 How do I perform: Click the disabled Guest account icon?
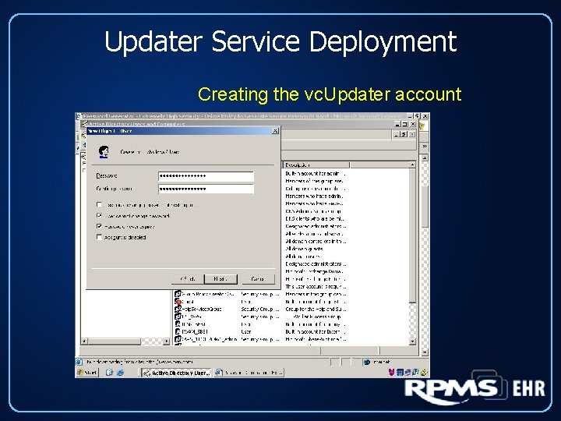click(178, 302)
